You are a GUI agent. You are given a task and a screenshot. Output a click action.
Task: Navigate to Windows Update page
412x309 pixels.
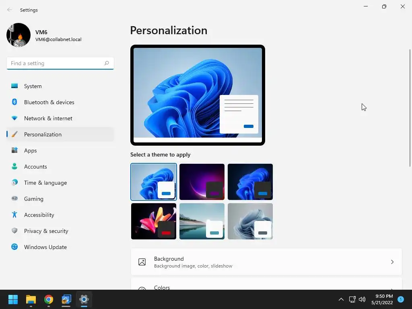coord(60,247)
